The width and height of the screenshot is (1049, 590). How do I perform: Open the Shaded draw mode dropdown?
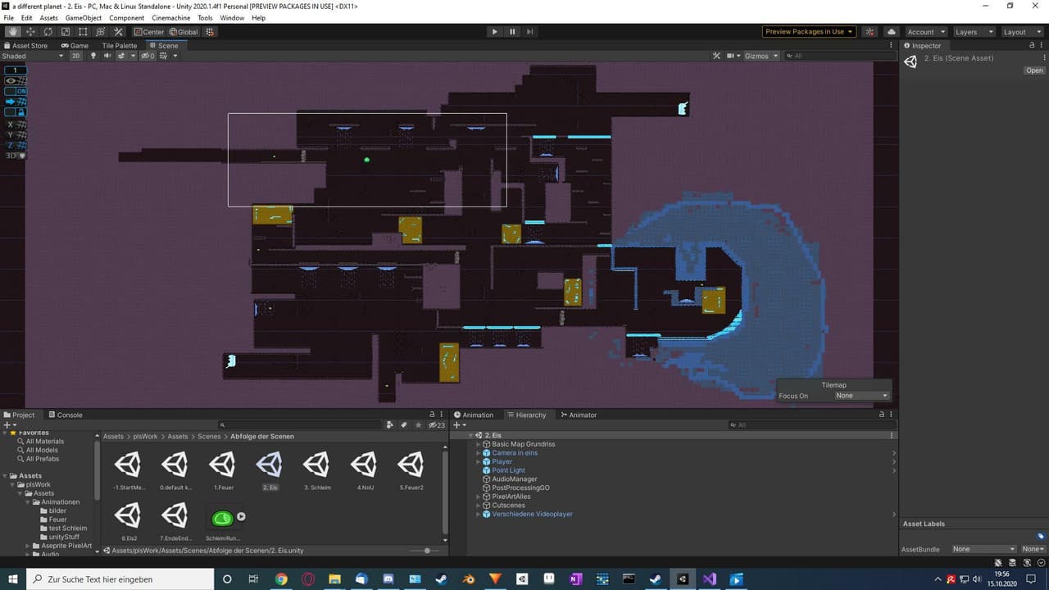tap(33, 56)
